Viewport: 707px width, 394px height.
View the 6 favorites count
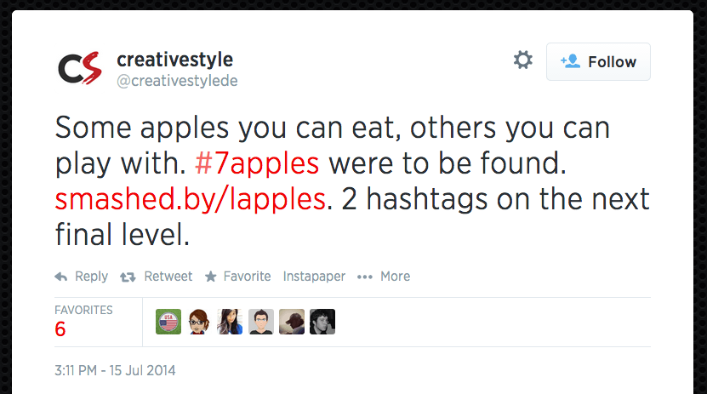click(x=60, y=329)
